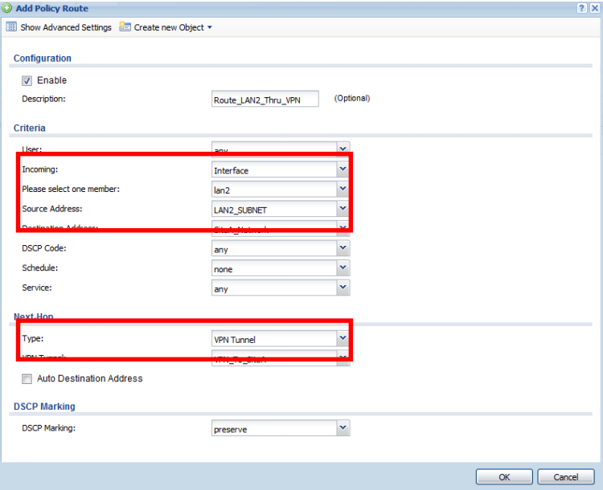
Task: Enable Auto Destination Address checkbox
Action: 27,378
